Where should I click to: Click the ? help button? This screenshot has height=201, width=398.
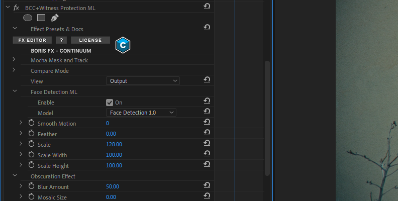pos(61,40)
